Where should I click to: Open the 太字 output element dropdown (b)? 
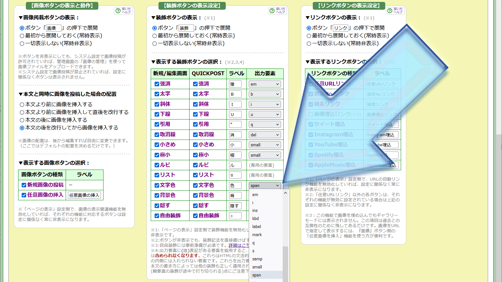(265, 94)
